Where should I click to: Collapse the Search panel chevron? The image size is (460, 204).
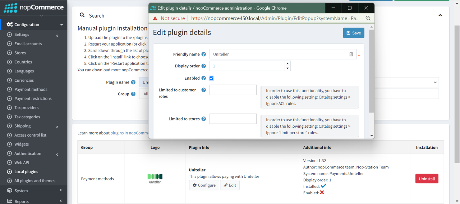pyautogui.click(x=440, y=15)
